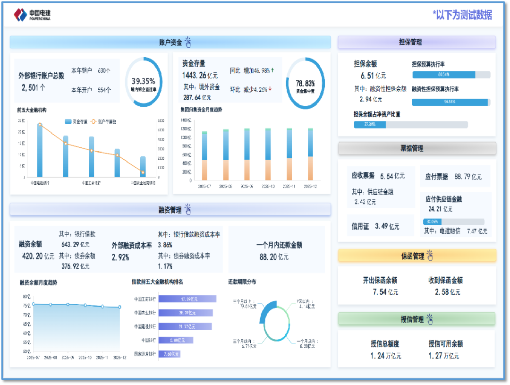This screenshot has height=385, width=510.
Task: Click the 2025-07 point on 融资余额月度趋势 line
Action: [x=33, y=304]
